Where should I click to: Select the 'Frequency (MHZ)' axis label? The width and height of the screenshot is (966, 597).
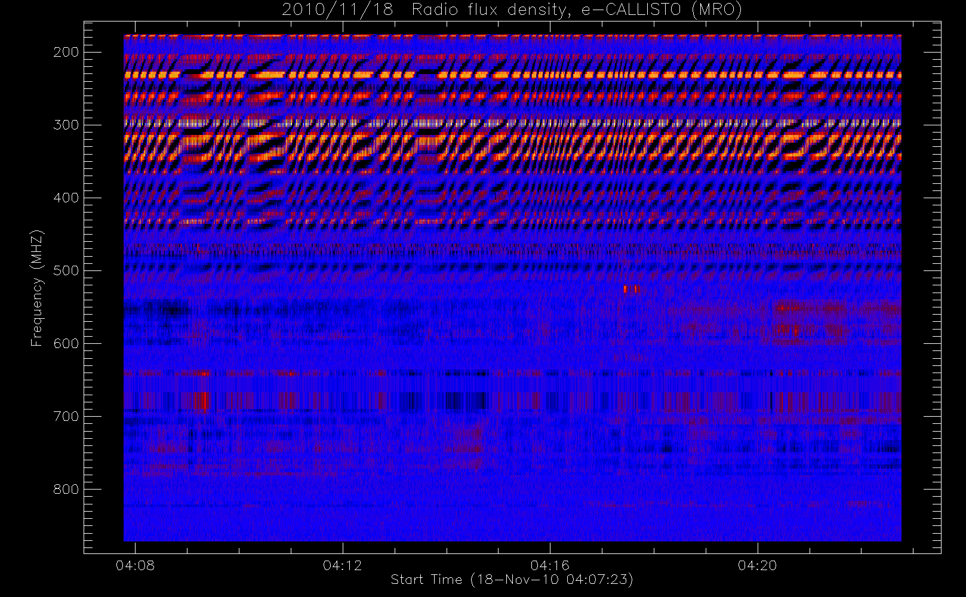(37, 288)
